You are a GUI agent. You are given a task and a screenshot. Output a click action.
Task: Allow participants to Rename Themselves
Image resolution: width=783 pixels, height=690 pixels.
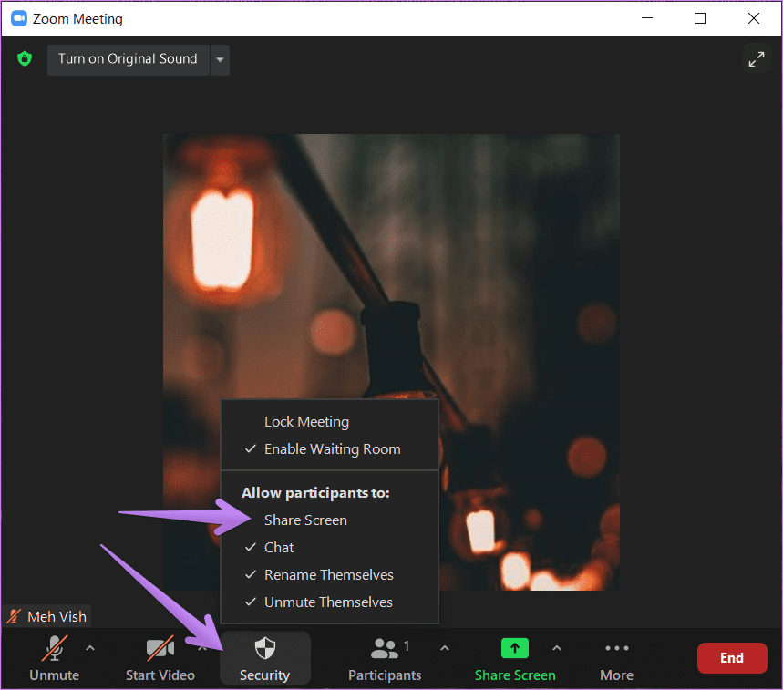click(328, 574)
